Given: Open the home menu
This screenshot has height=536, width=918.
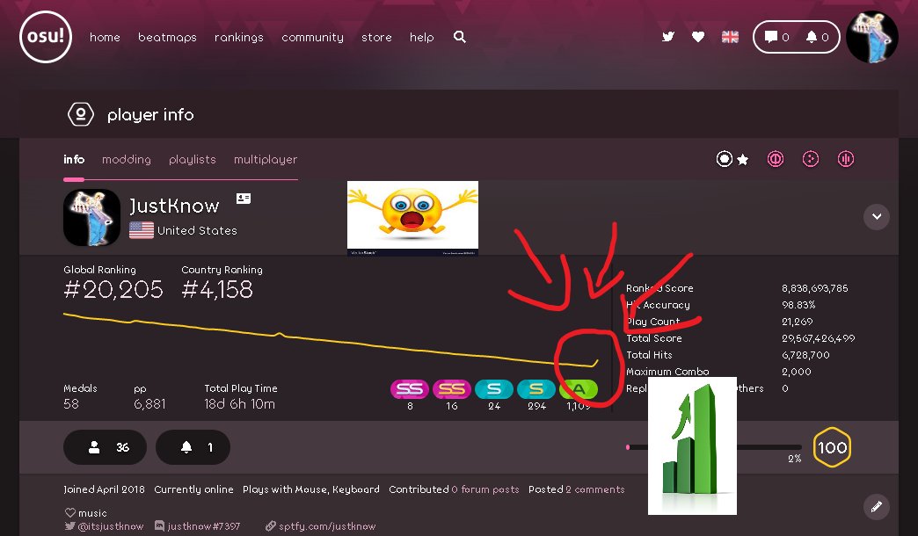Looking at the screenshot, I should [105, 37].
